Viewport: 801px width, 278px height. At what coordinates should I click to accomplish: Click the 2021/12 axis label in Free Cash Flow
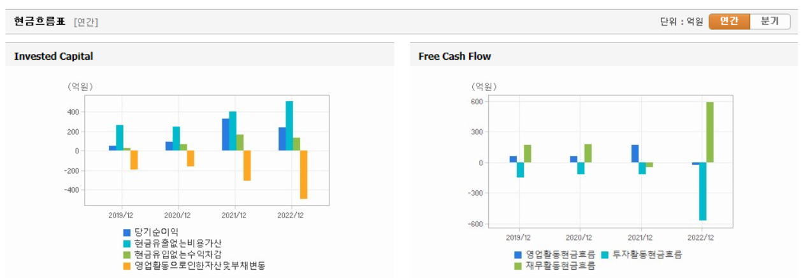click(x=640, y=237)
